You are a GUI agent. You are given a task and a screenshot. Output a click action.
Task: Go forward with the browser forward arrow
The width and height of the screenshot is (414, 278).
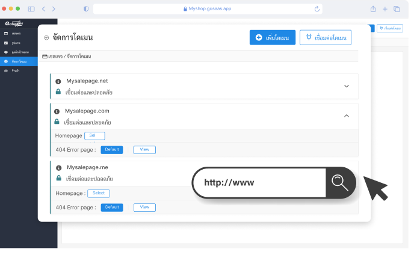[x=54, y=9]
